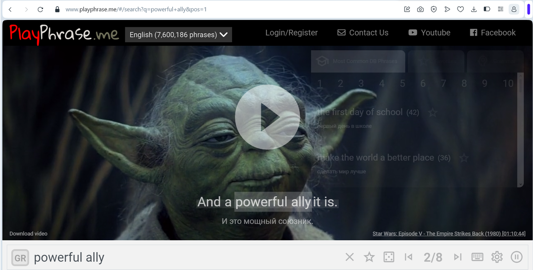Click the 'powerful ally' highlighted subtitle
This screenshot has width=533, height=270.
tap(273, 202)
